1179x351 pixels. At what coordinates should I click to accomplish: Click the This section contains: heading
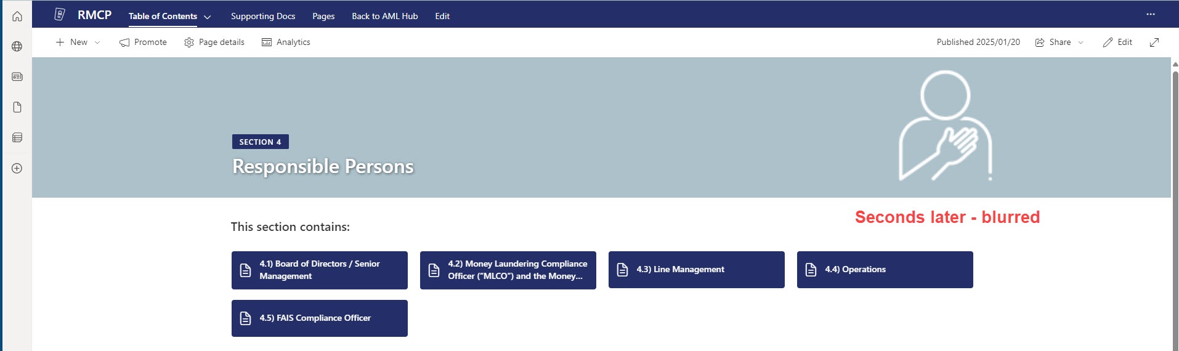(290, 227)
